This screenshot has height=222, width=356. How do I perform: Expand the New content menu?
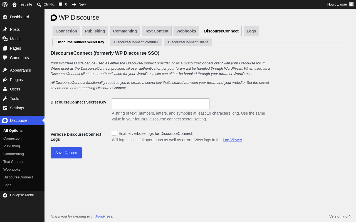click(79, 4)
